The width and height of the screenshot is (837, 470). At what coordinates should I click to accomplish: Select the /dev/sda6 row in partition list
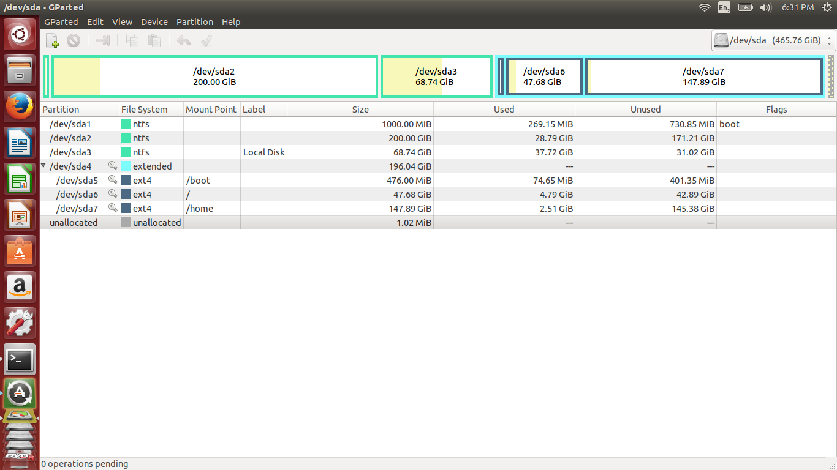click(438, 195)
